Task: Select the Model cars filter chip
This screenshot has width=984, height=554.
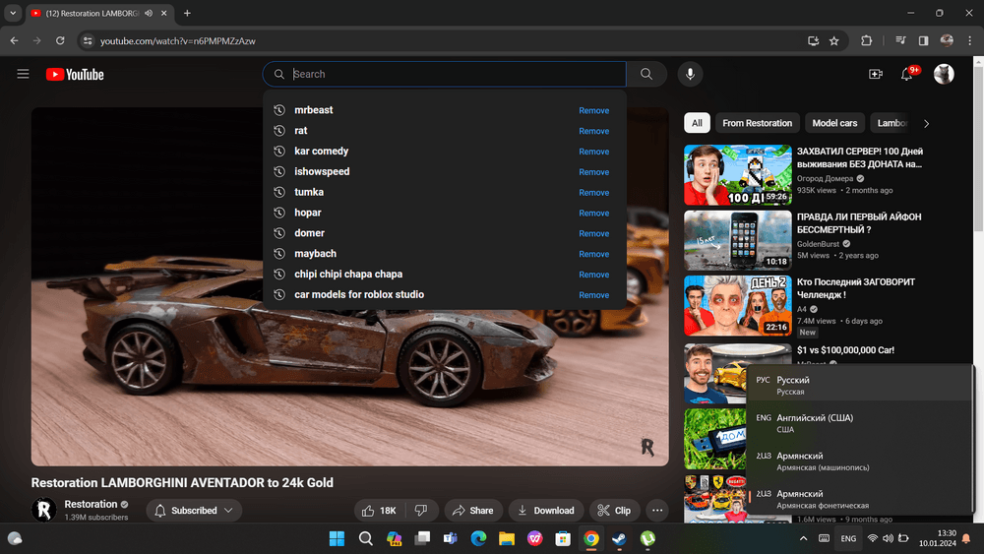Action: (x=834, y=123)
